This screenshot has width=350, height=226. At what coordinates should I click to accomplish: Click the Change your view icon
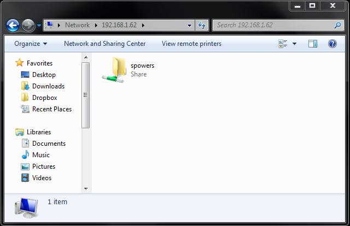[x=283, y=44]
